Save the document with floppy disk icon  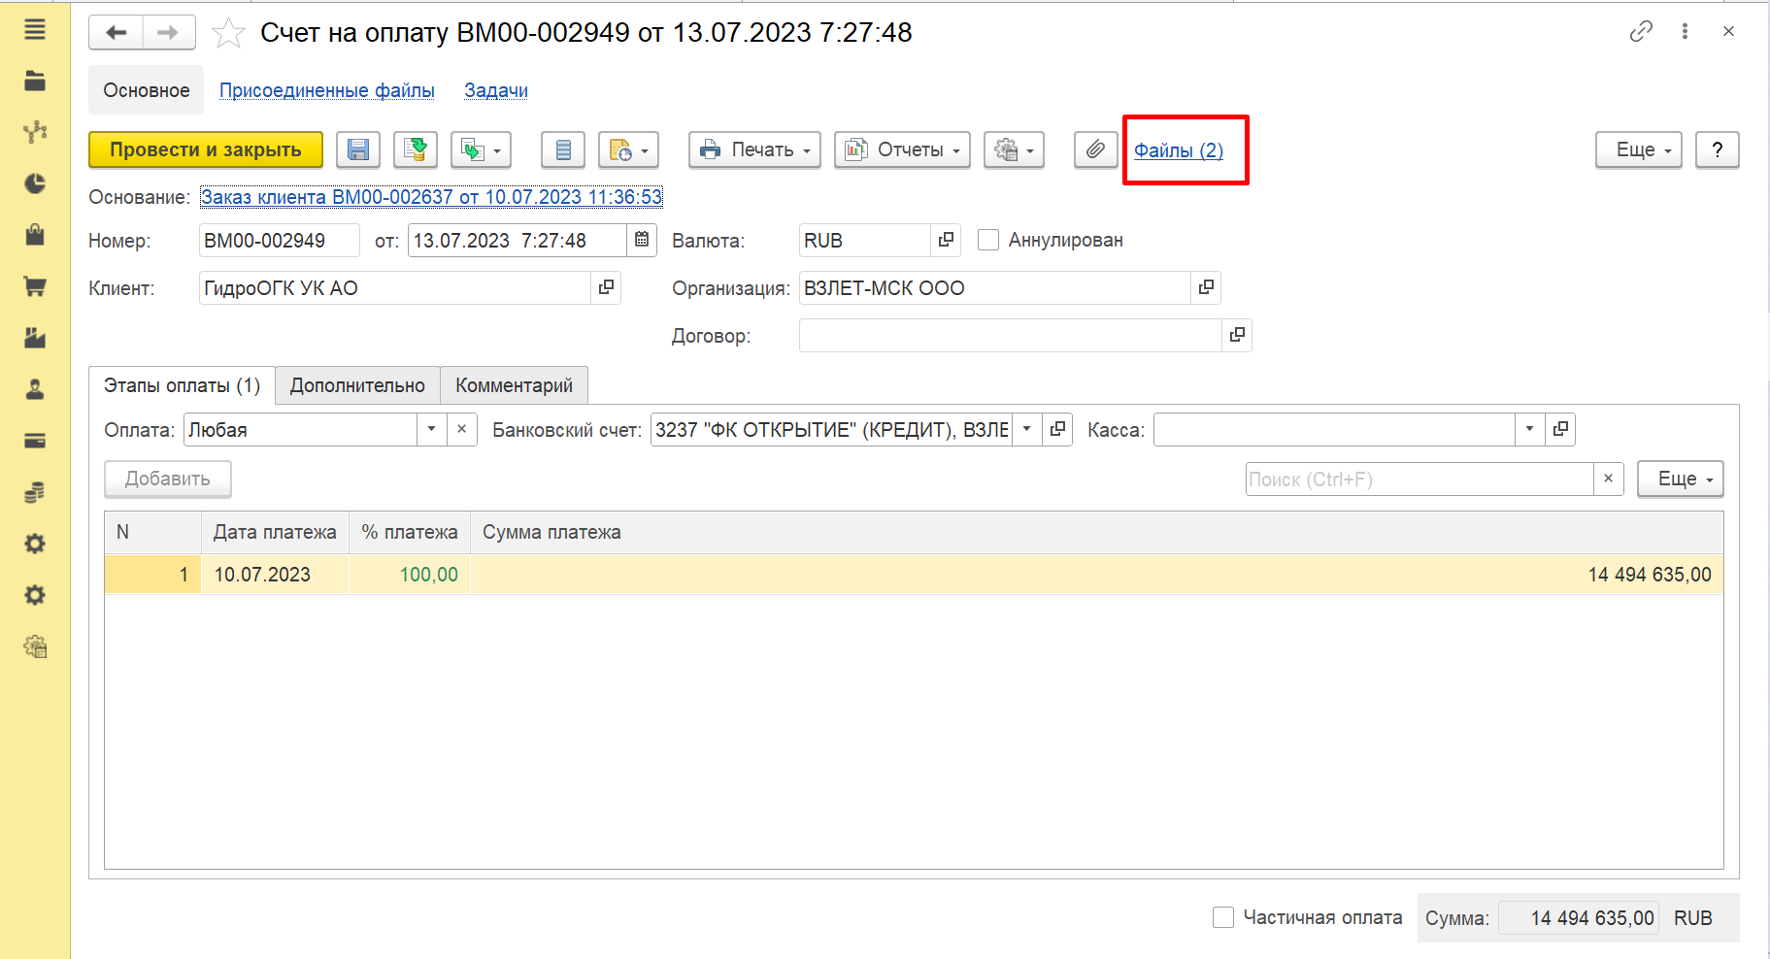point(358,149)
